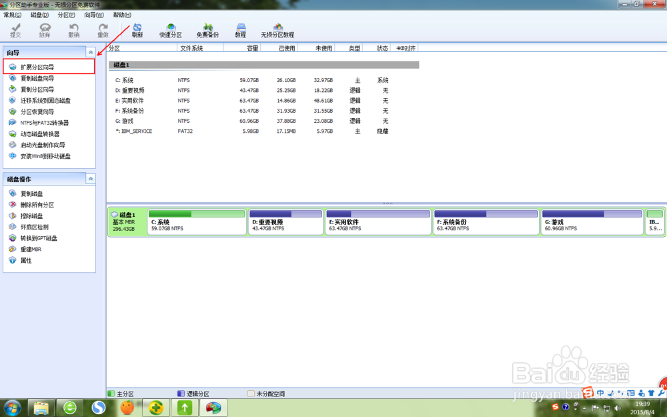Screen dimensions: 667x417
Task: Open the 快速分区 quick partition tool
Action: 171,31
